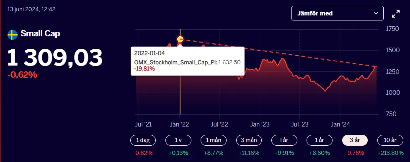Click the -9,76% return under '3 år'
Viewport: 410px width, 162px height.
[355, 153]
